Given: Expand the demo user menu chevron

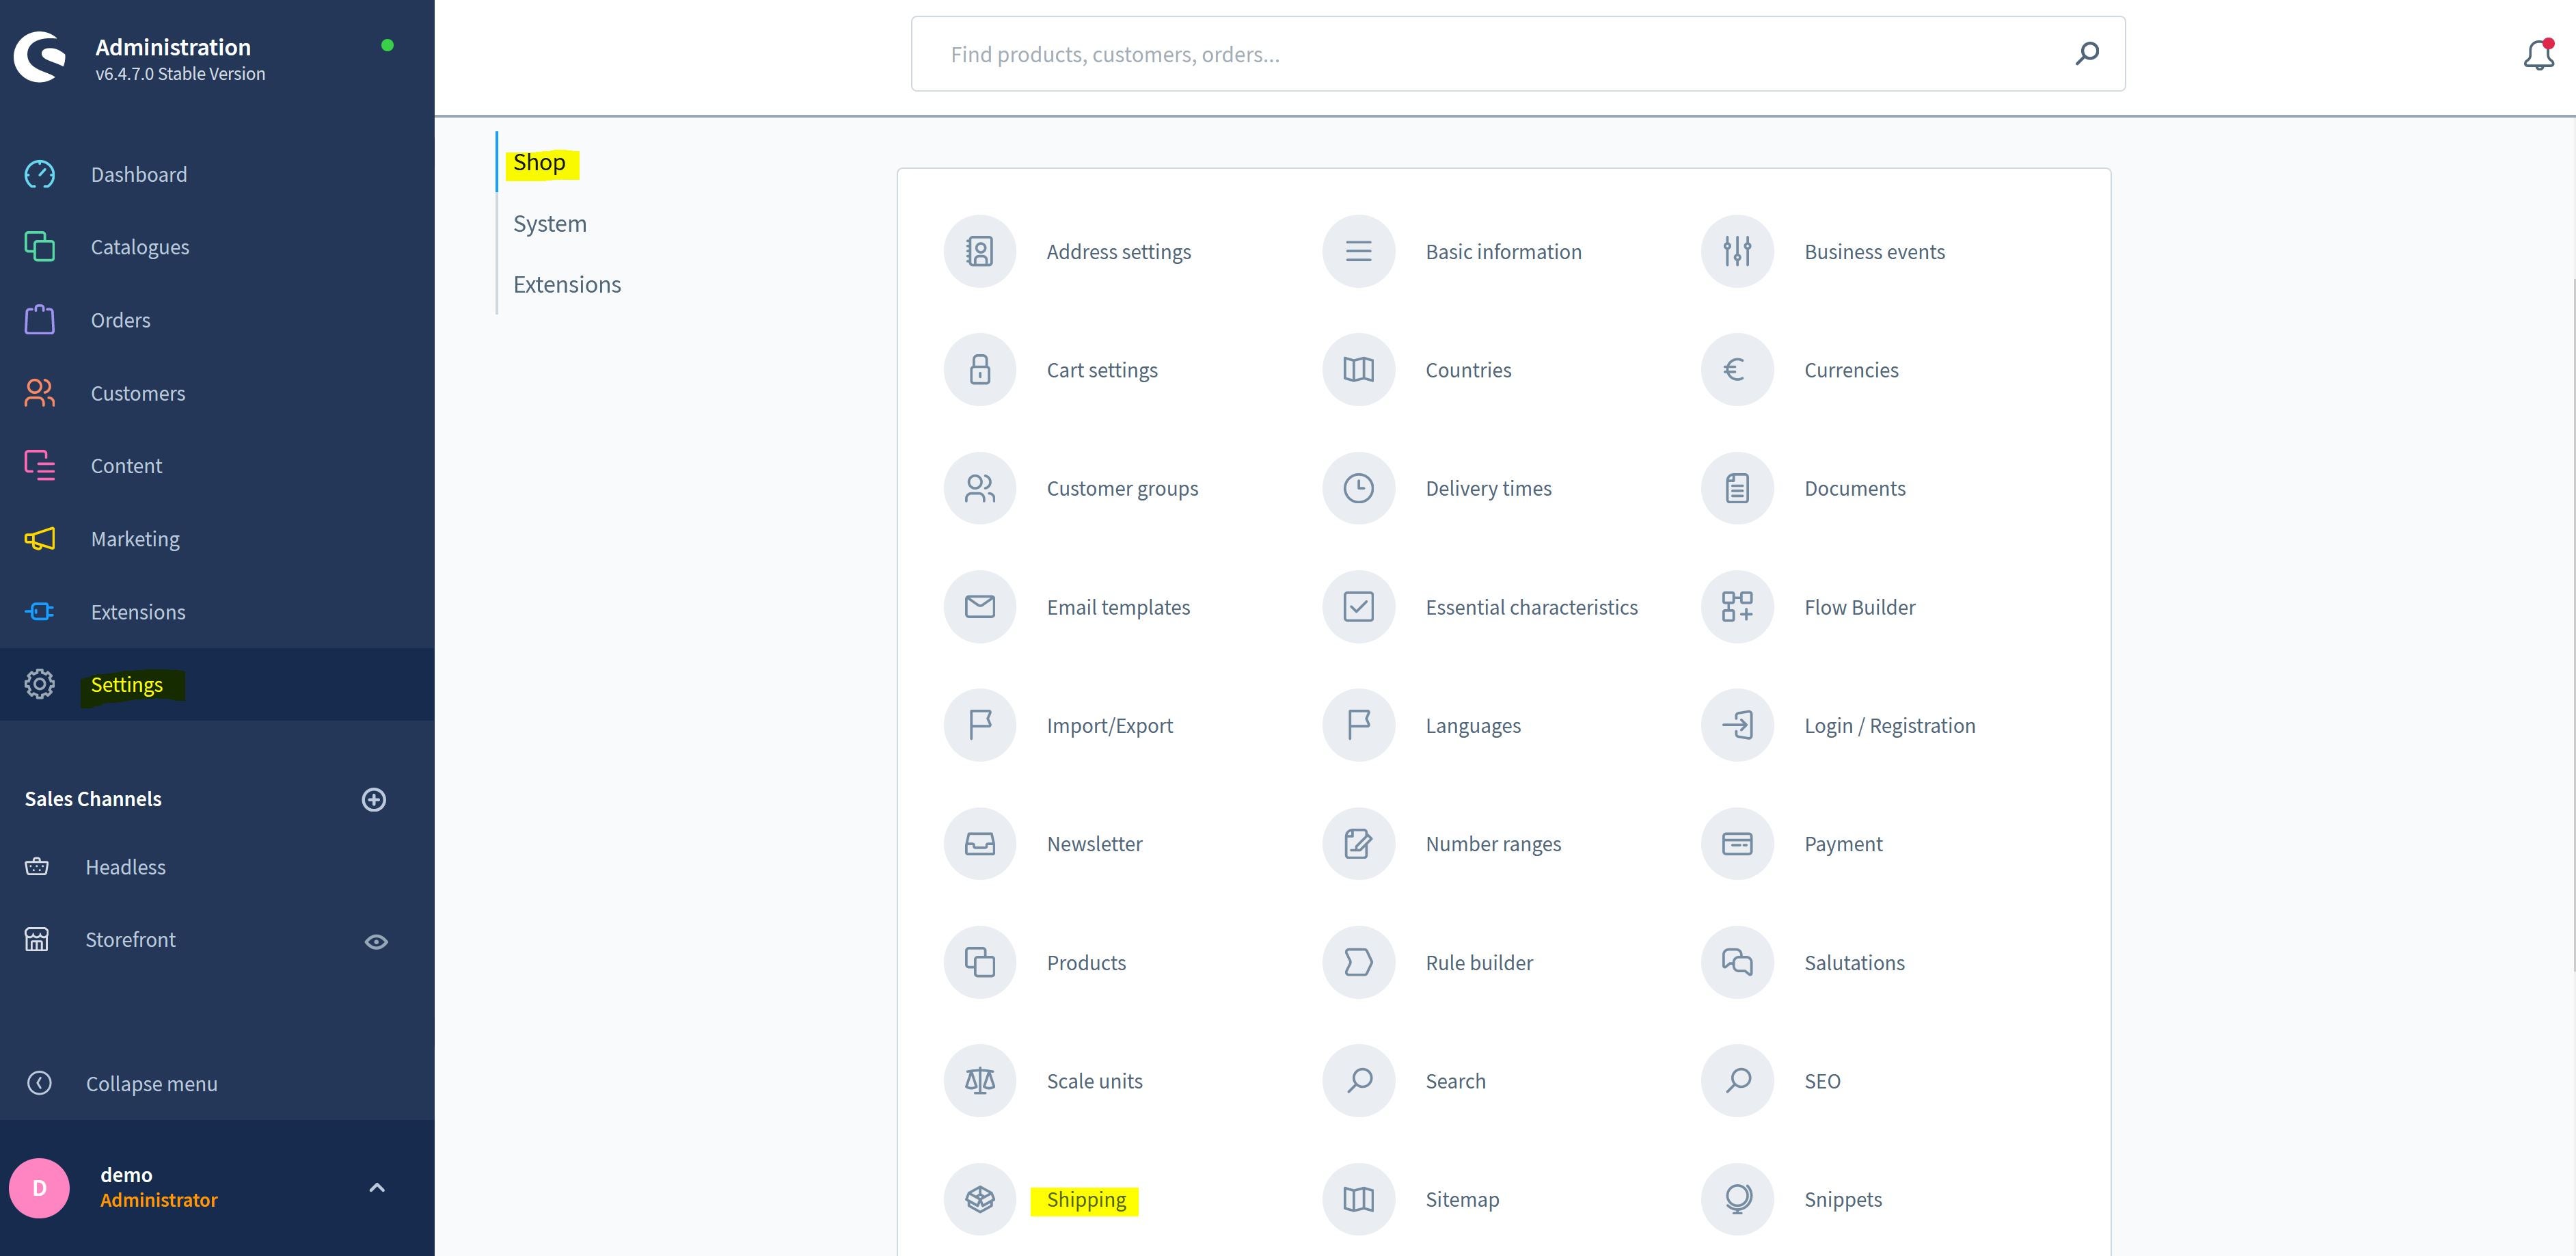Looking at the screenshot, I should (x=377, y=1188).
